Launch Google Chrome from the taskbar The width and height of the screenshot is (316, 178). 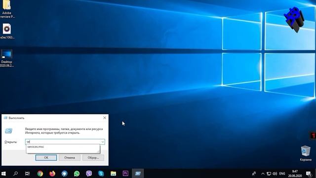click(x=40, y=174)
